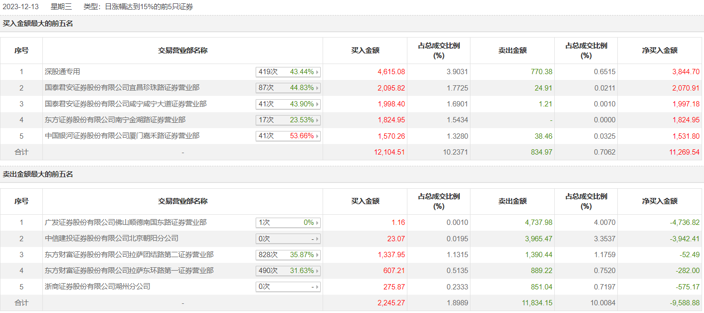The image size is (704, 313).
Task: Expand the 17次 23.53% stats box
Action: point(288,120)
